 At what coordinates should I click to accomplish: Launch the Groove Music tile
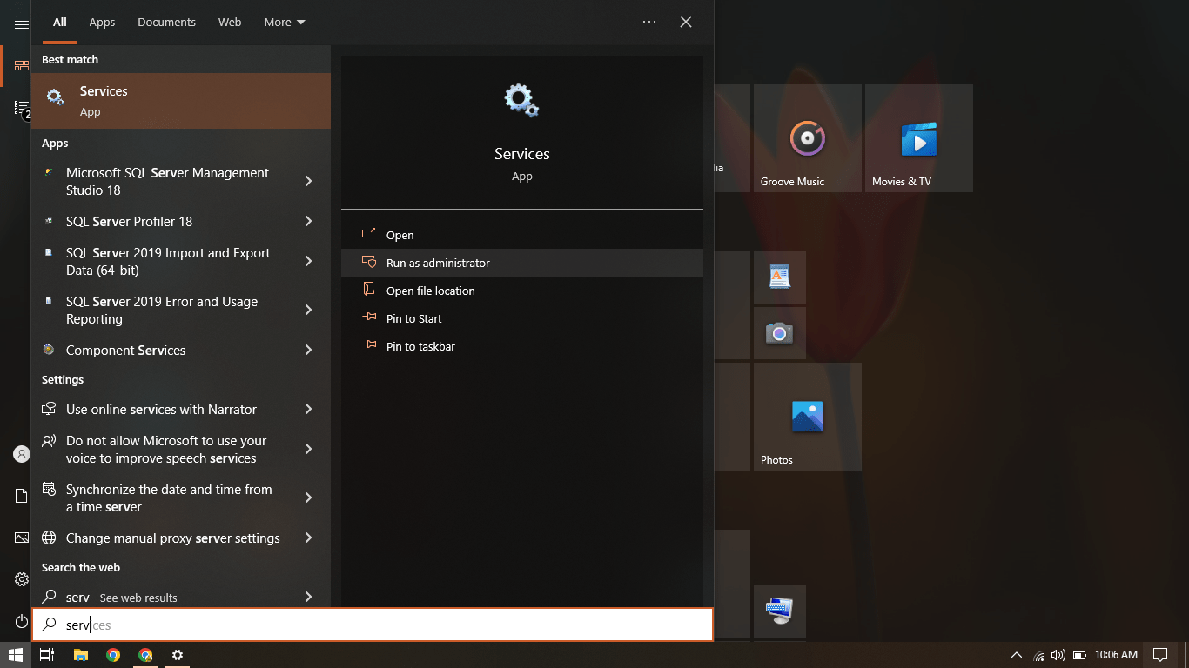coord(808,138)
